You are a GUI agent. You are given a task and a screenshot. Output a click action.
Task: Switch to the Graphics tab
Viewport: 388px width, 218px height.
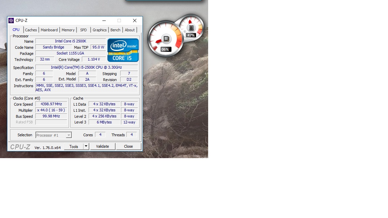(99, 30)
